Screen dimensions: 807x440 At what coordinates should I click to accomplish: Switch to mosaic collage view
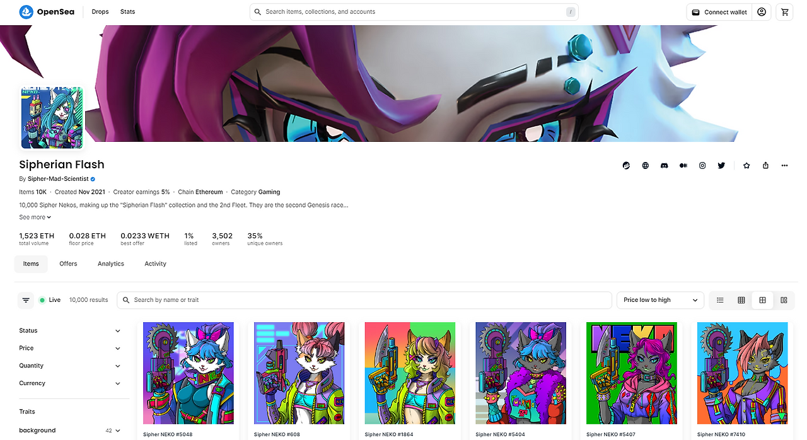point(784,300)
